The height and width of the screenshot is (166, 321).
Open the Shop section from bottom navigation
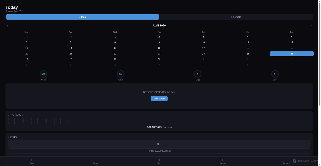click(x=159, y=161)
